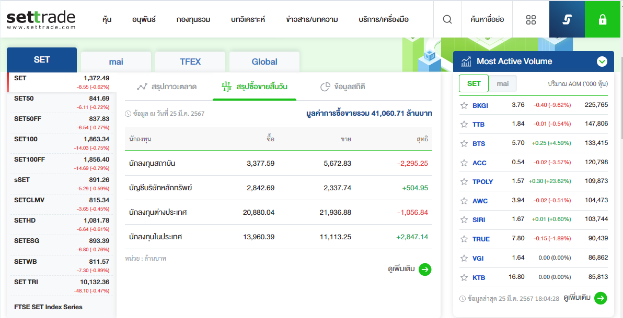Screen dimensions: 623x318
Task: Select the mai market tab
Action: point(116,62)
